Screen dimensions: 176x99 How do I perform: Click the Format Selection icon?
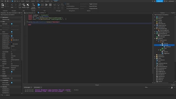tap(33, 5)
